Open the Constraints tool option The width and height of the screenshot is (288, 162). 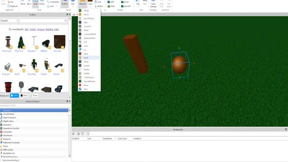click(x=53, y=2)
